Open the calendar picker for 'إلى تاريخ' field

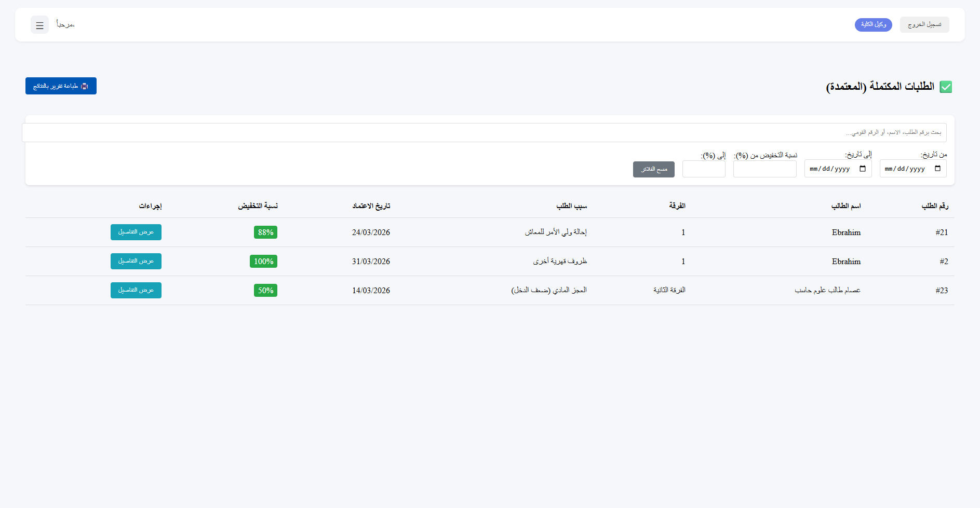pyautogui.click(x=863, y=168)
